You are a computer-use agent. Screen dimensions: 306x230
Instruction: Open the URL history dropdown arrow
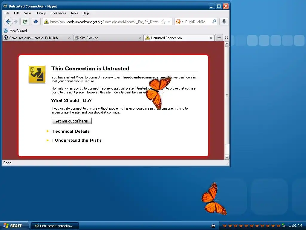pyautogui.click(x=169, y=22)
